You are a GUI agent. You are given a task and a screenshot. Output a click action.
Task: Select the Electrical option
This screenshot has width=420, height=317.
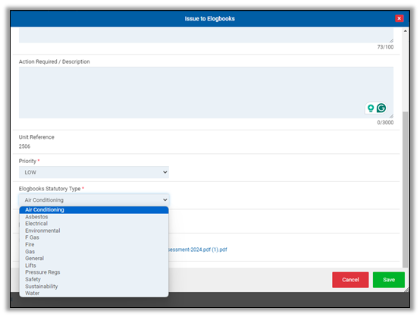click(36, 224)
